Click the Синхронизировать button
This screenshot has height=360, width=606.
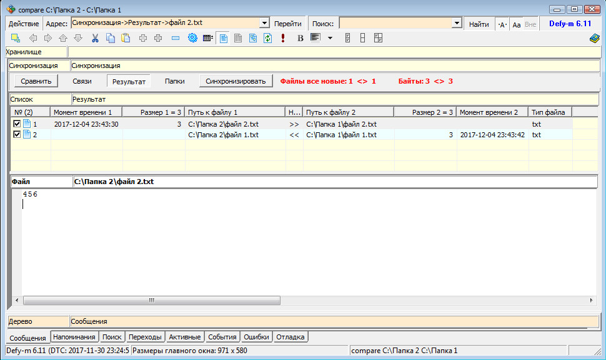click(236, 81)
